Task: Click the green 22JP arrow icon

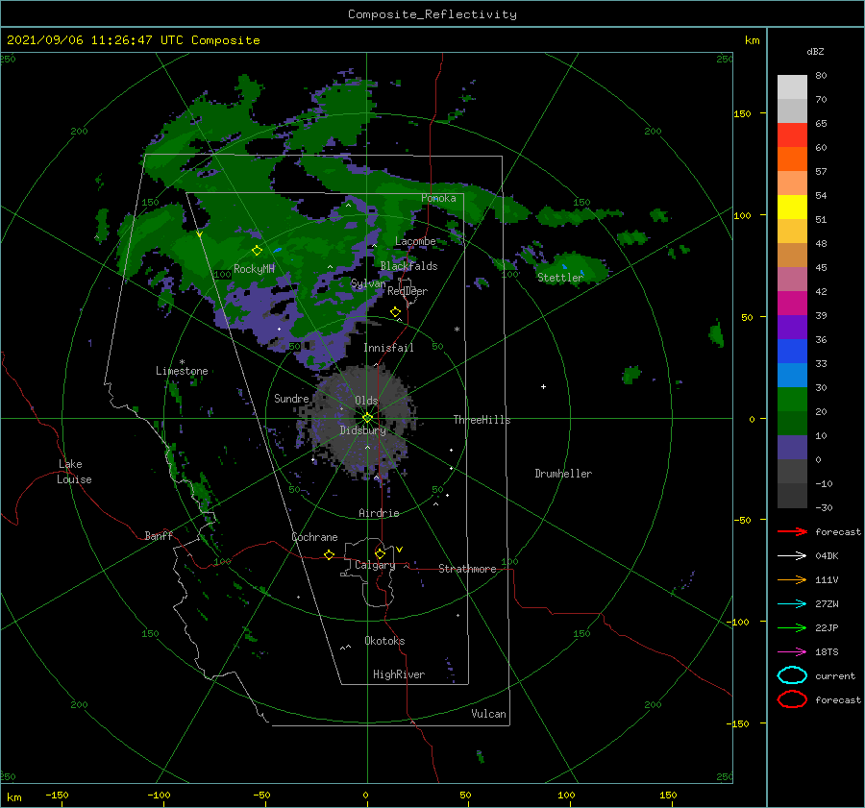Action: pos(792,627)
